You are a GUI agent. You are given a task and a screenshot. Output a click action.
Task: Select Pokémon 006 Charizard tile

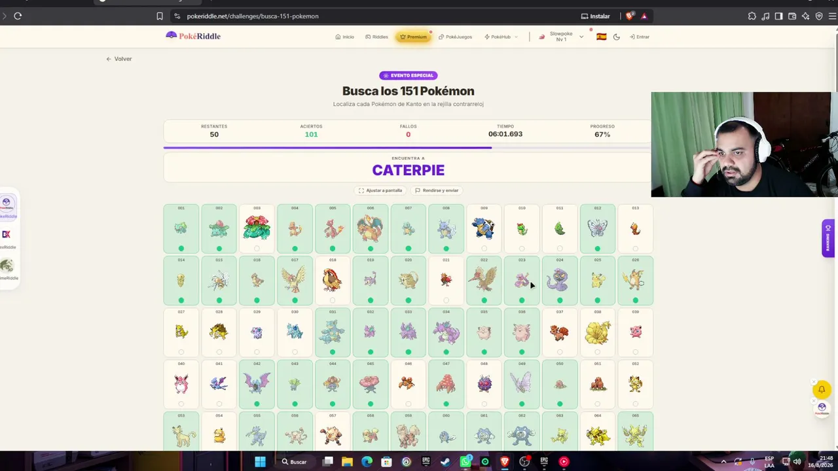tap(371, 228)
